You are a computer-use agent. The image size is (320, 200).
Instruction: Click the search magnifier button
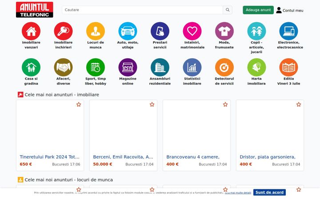pyautogui.click(x=228, y=10)
